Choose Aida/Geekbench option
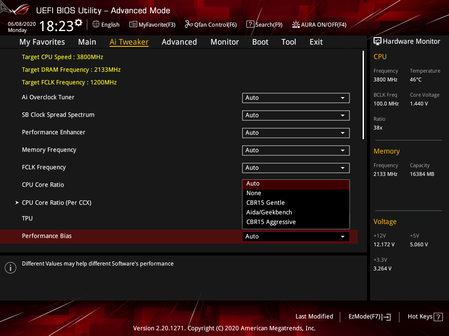Screen dimensions: 449x336 (x=296, y=212)
